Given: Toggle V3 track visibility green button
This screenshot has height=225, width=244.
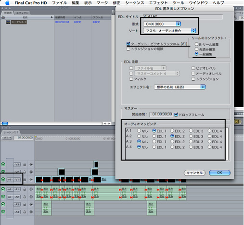Looking at the screenshot, I should [3, 164].
